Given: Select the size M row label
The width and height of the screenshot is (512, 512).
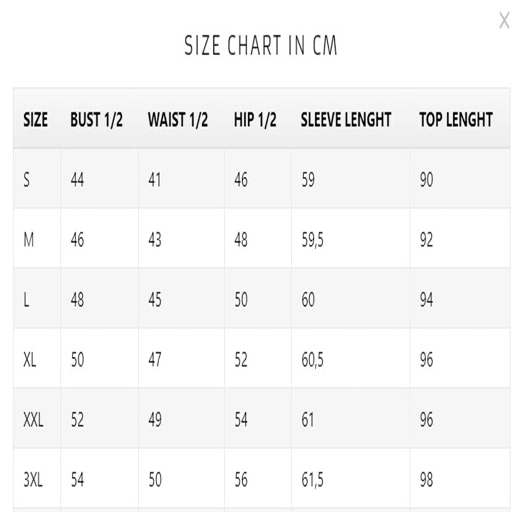Looking at the screenshot, I should 29,240.
